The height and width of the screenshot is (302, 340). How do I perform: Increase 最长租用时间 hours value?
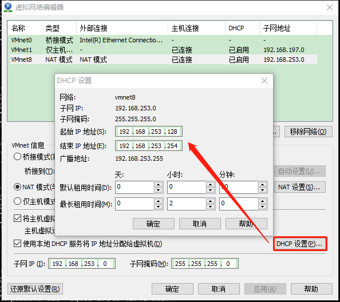(x=210, y=201)
